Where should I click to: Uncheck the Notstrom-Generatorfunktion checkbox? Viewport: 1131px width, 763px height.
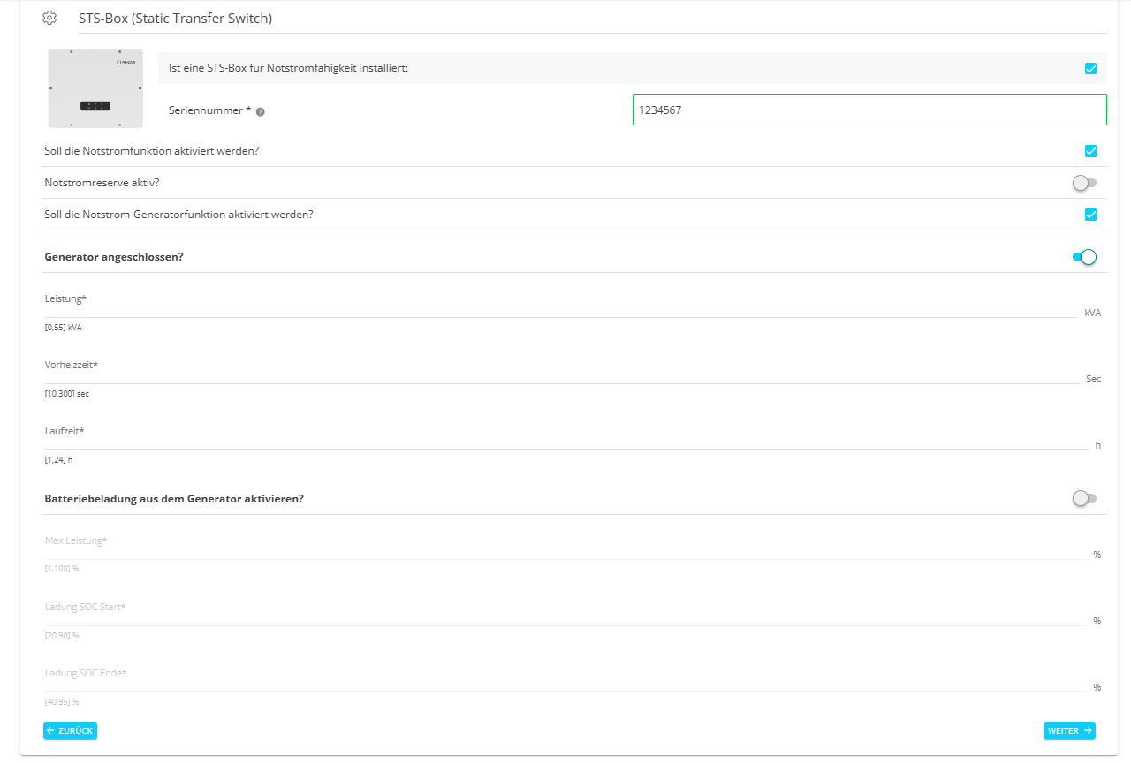coord(1089,214)
